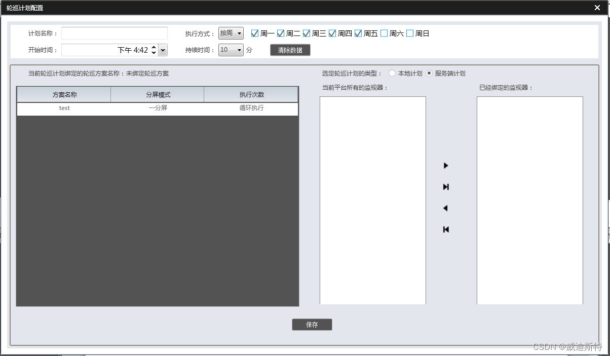Viewport: 610px width, 356px height.
Task: Focus the 计划名称 input field
Action: point(115,33)
